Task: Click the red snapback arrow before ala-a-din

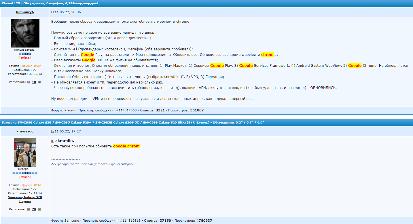Action: click(53, 141)
